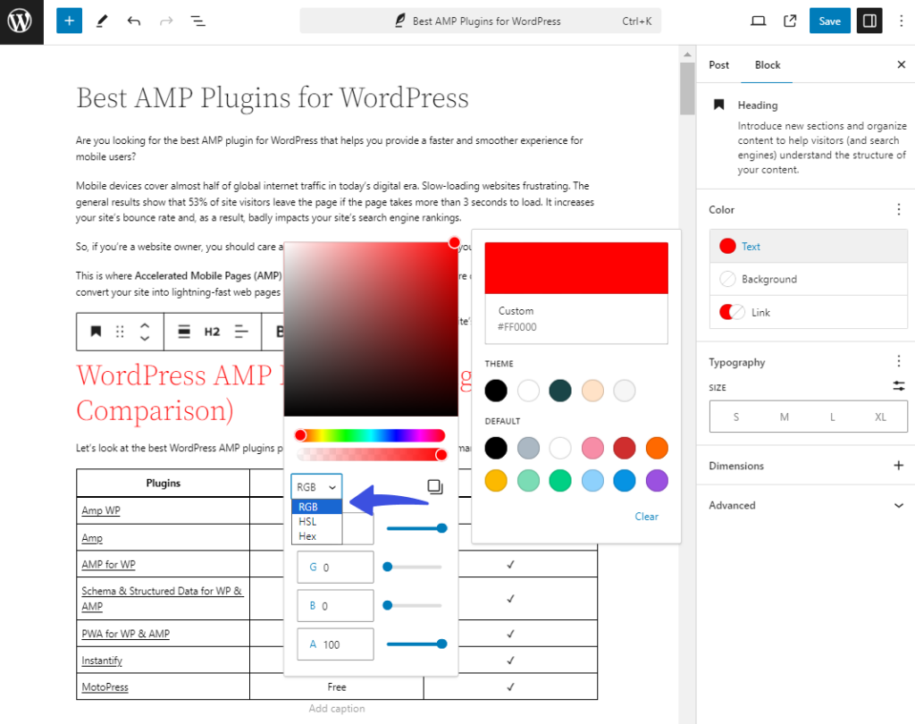Select font size S

[736, 417]
